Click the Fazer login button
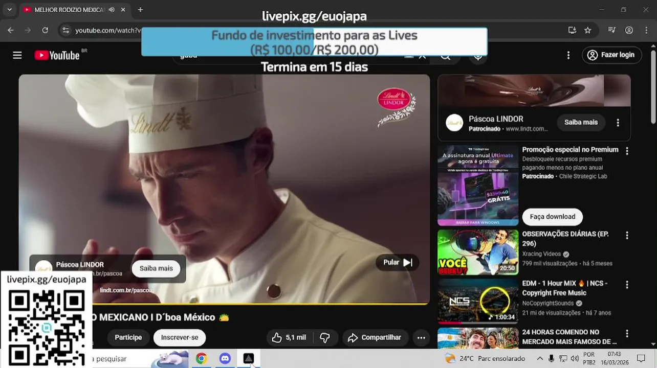Viewport: 657px width, 368px height. coord(611,55)
